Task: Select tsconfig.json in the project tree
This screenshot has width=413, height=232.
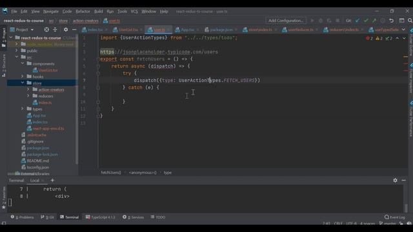Action: coord(37,167)
